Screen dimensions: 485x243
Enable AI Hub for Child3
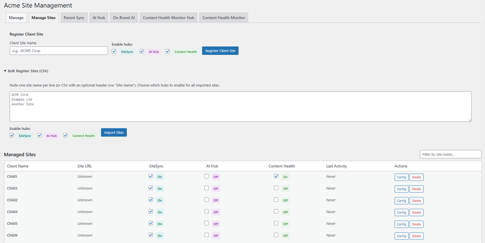207,188
